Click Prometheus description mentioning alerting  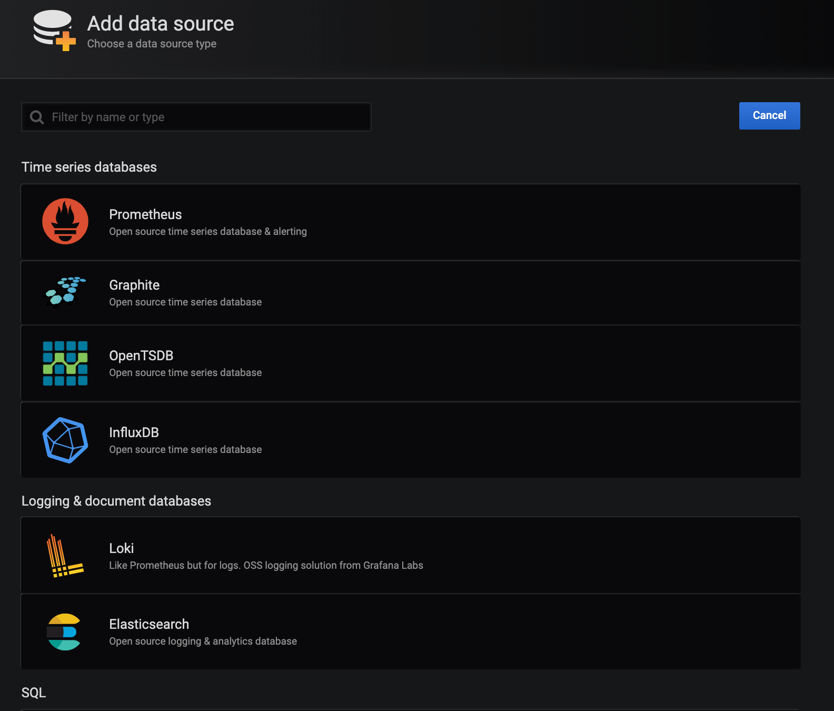(208, 231)
